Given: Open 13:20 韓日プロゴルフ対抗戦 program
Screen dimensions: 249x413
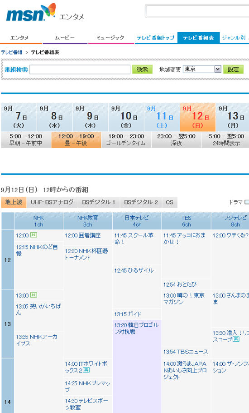Looking at the screenshot, I should [136, 328].
